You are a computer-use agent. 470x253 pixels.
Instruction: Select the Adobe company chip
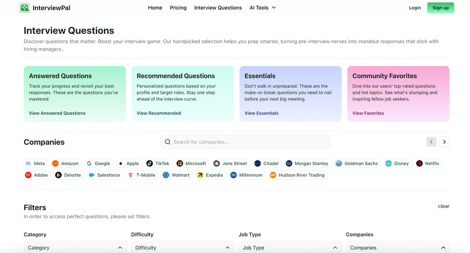click(37, 175)
